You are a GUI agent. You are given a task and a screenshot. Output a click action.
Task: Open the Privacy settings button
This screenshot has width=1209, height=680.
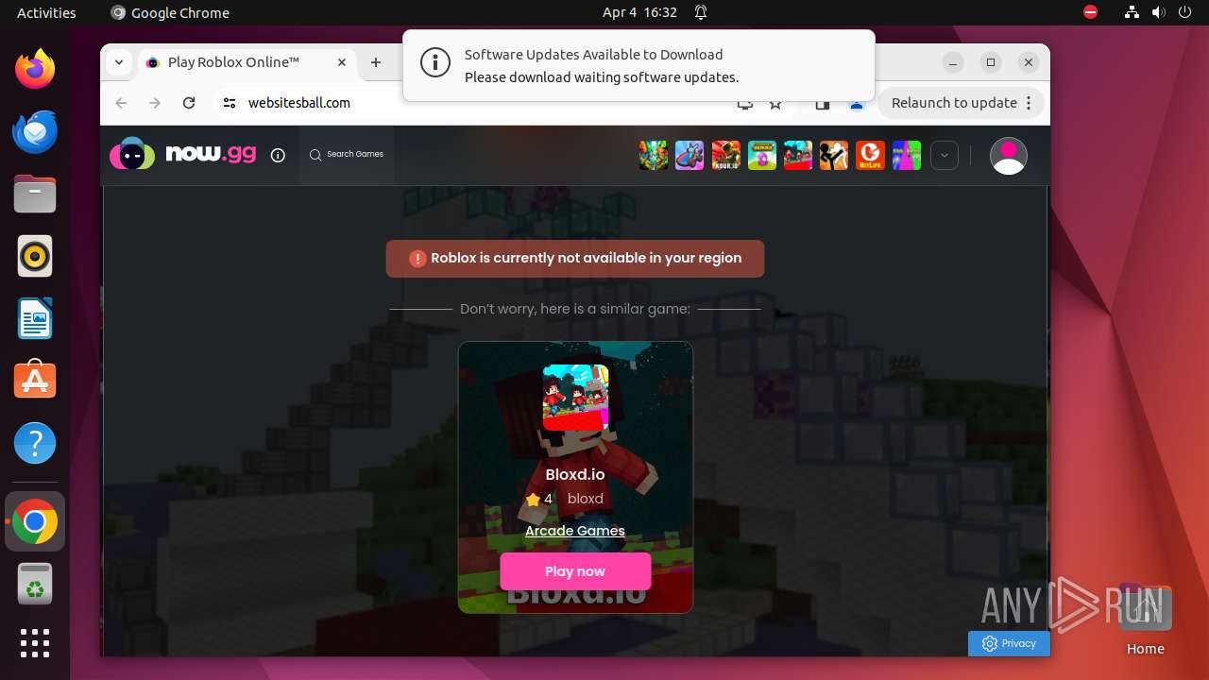pos(1009,643)
